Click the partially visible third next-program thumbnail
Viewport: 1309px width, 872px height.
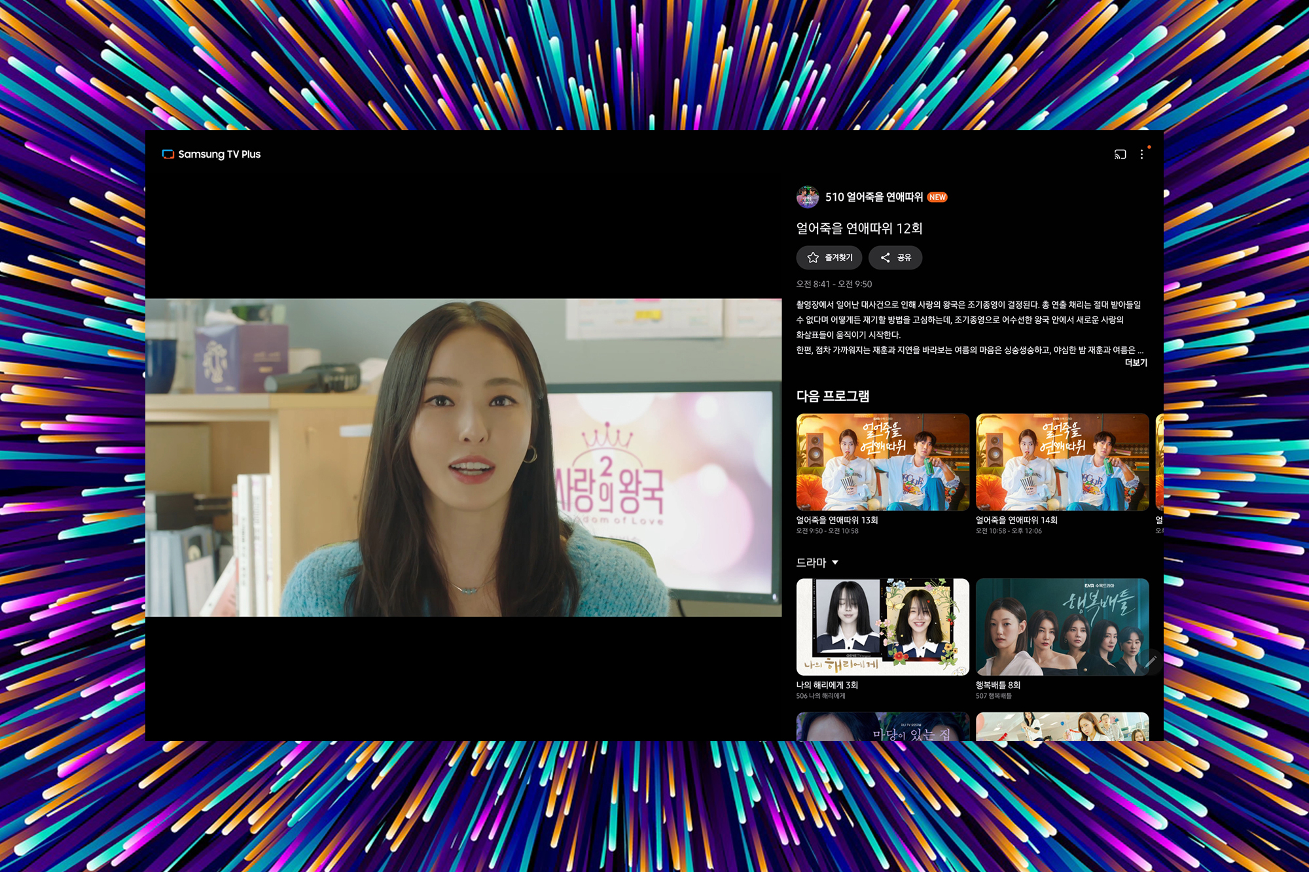click(x=1159, y=462)
